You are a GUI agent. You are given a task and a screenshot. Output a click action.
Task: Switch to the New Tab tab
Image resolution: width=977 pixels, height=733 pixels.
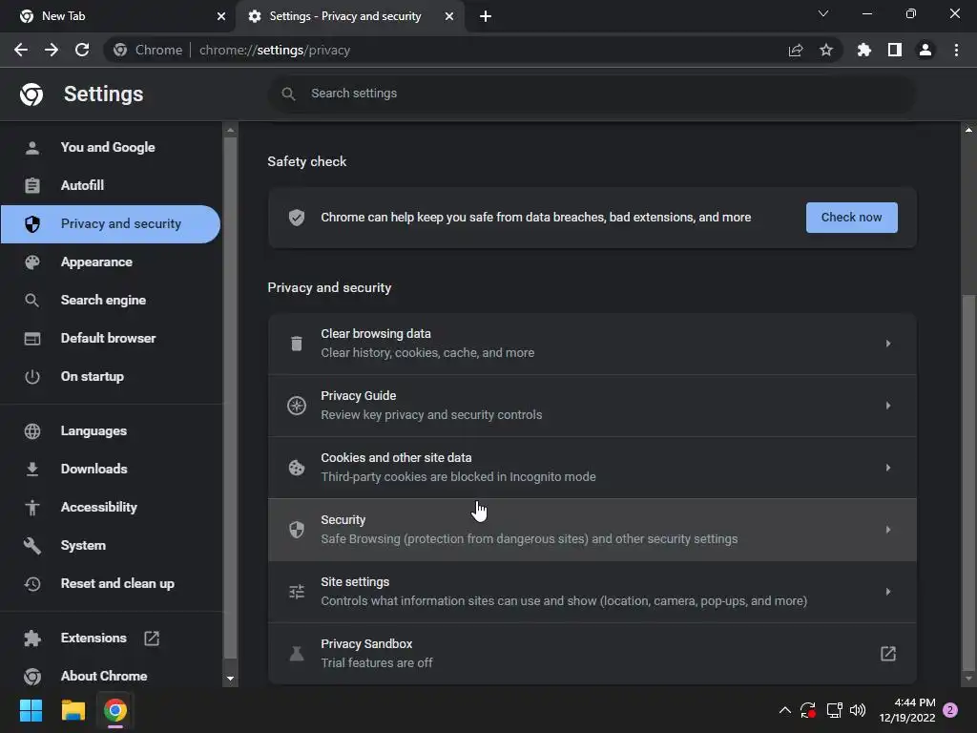(x=117, y=16)
